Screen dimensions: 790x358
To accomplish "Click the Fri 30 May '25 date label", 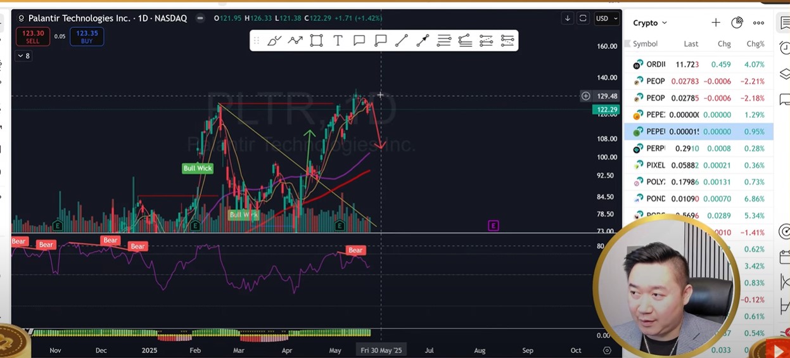I will [x=381, y=350].
